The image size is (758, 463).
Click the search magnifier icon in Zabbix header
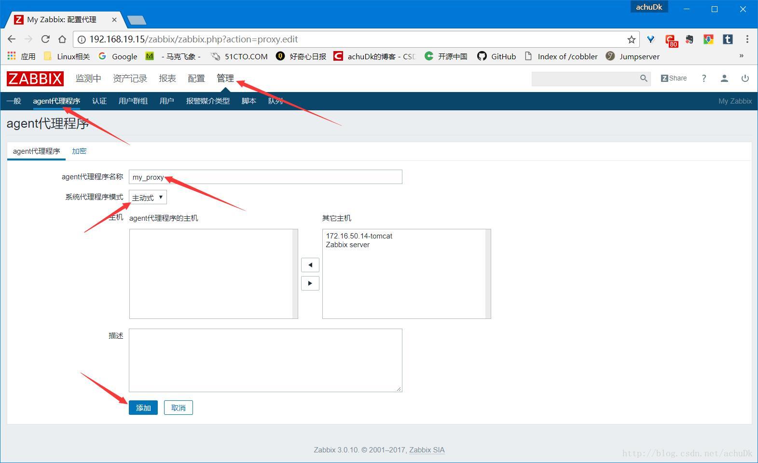pos(644,78)
